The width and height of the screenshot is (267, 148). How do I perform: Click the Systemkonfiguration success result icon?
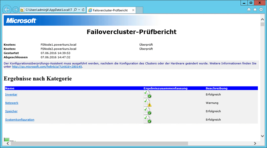(x=147, y=120)
